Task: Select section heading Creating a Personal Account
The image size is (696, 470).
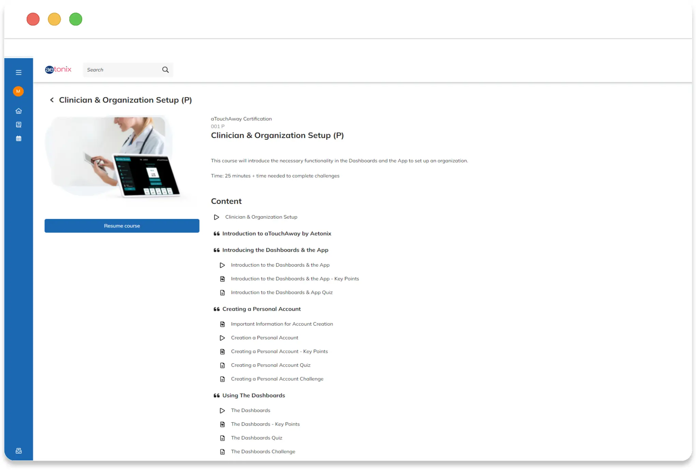Action: 261,309
